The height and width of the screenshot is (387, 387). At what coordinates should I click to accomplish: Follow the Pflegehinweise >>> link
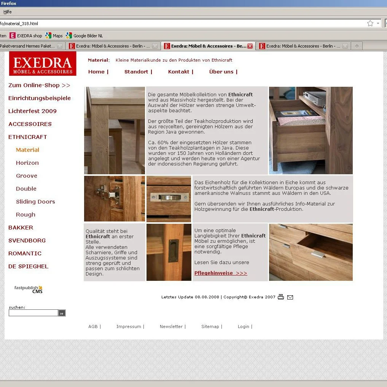click(x=221, y=273)
